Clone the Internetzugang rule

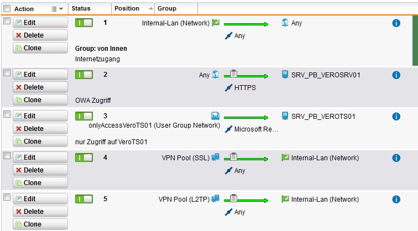pos(40,48)
